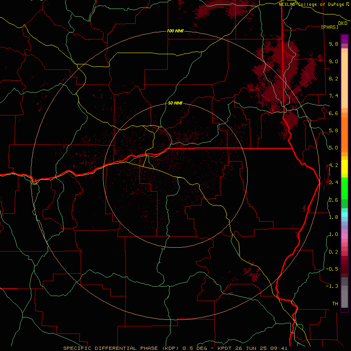Click the 6.6 value on the color scale

click(333, 113)
